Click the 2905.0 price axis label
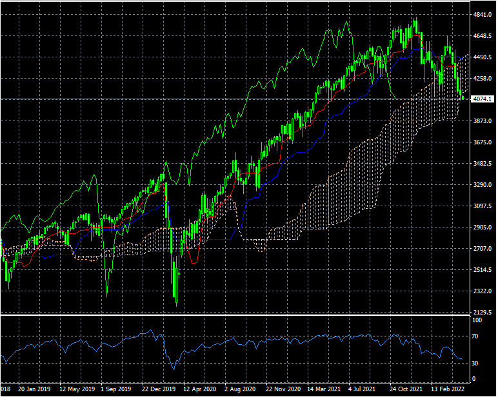The image size is (498, 397). click(x=482, y=228)
